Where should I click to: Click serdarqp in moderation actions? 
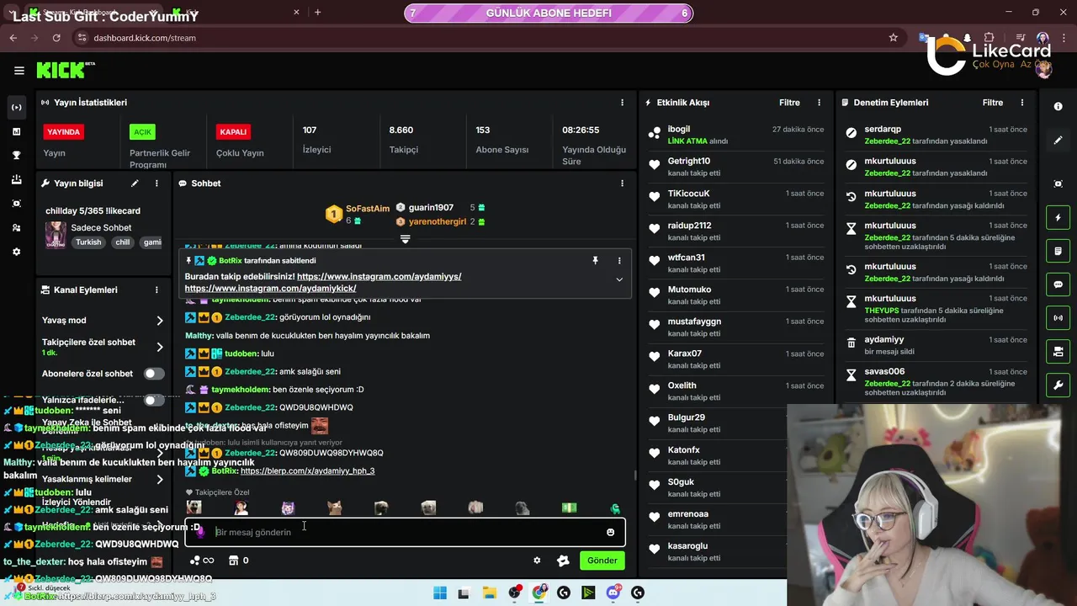click(x=883, y=129)
